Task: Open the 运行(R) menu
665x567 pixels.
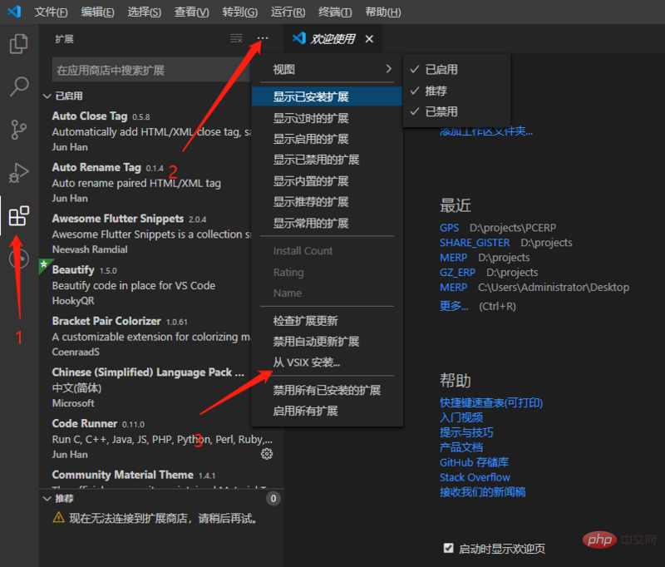Action: tap(288, 12)
